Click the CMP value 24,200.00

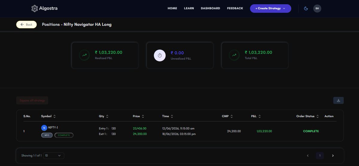[234, 131]
